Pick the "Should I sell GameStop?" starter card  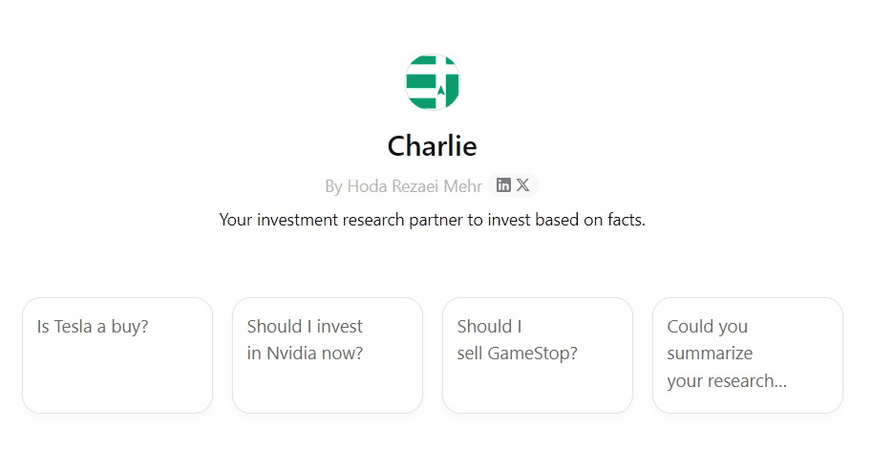click(x=537, y=355)
